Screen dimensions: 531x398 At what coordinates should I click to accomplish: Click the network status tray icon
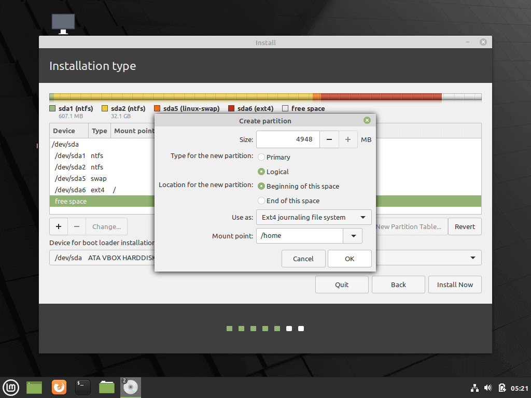[x=474, y=388]
